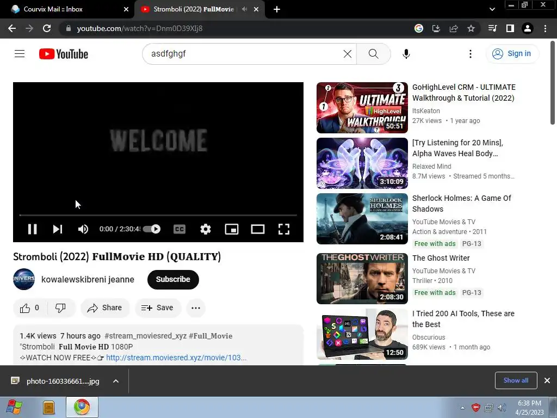Image resolution: width=557 pixels, height=418 pixels.
Task: Open Alpha Waves Heal Body video thumbnail
Action: tap(362, 163)
